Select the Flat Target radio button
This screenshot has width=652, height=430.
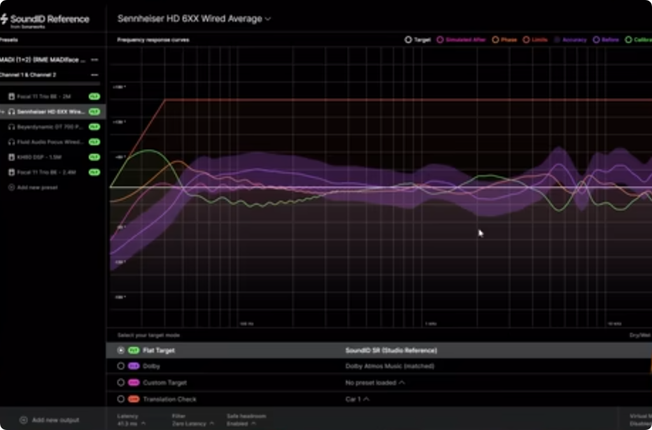coord(121,350)
